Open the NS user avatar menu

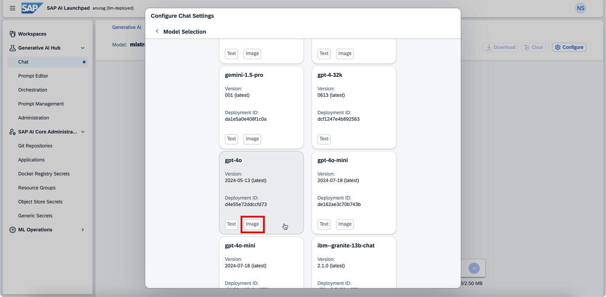(x=581, y=8)
